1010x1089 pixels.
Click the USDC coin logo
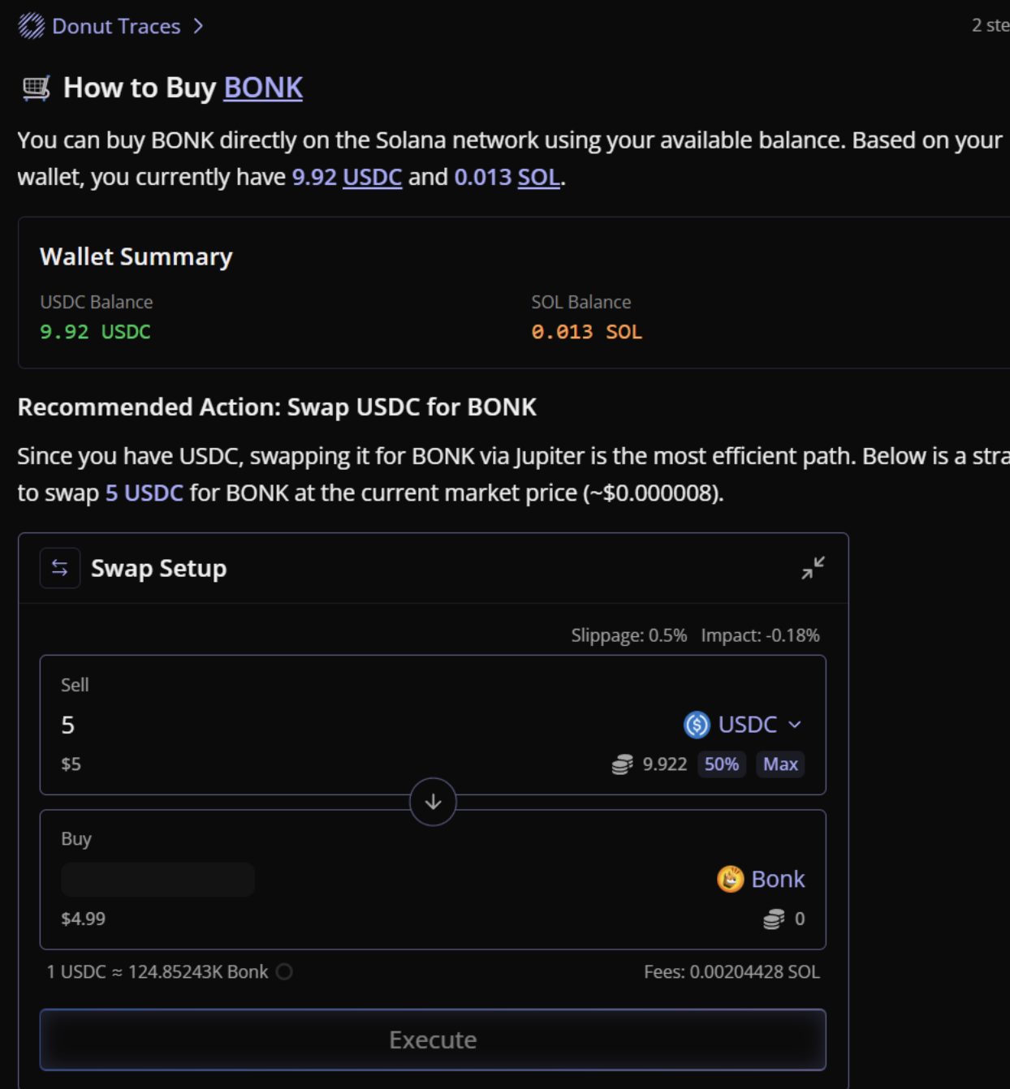[697, 725]
